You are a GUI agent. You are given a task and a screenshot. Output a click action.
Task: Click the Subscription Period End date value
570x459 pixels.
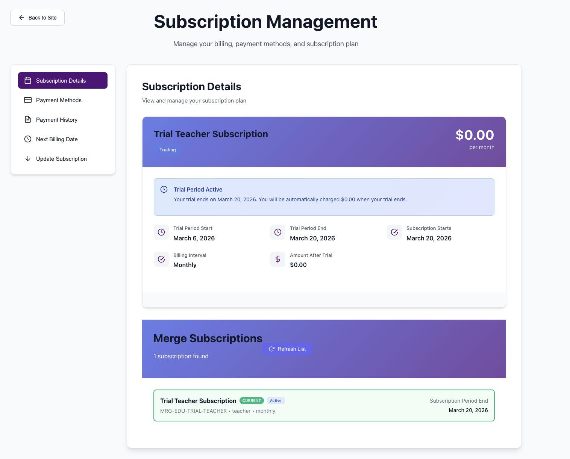coord(468,410)
